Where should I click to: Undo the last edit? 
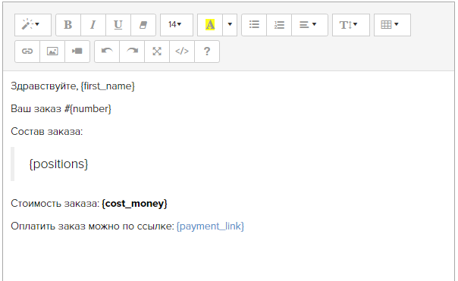point(107,52)
